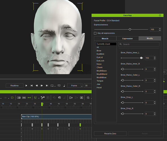This screenshot has width=167, height=141.
Task: Jump to the end frame icon
Action: pyautogui.click(x=47, y=85)
